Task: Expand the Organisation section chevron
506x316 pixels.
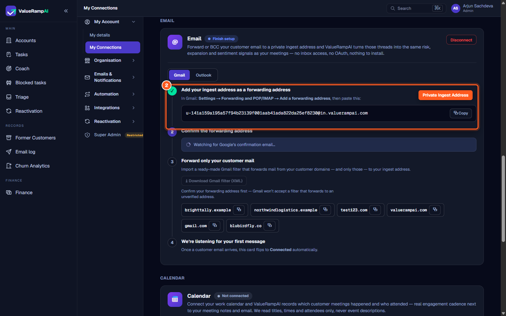Action: [x=134, y=60]
